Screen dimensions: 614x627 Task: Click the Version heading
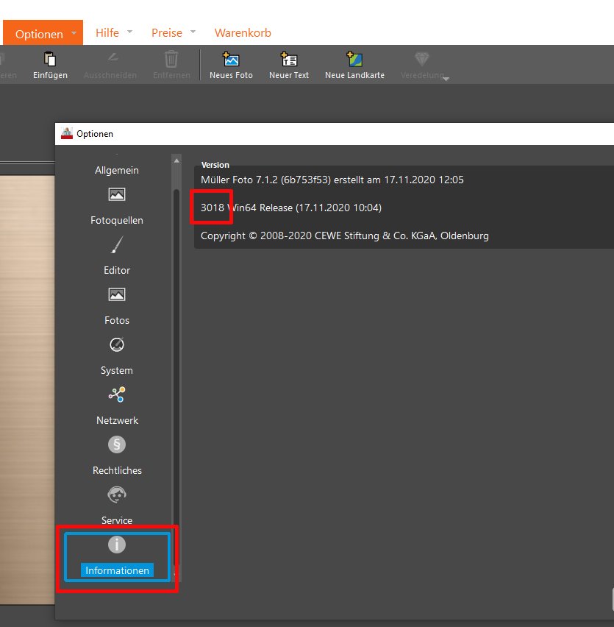[215, 165]
